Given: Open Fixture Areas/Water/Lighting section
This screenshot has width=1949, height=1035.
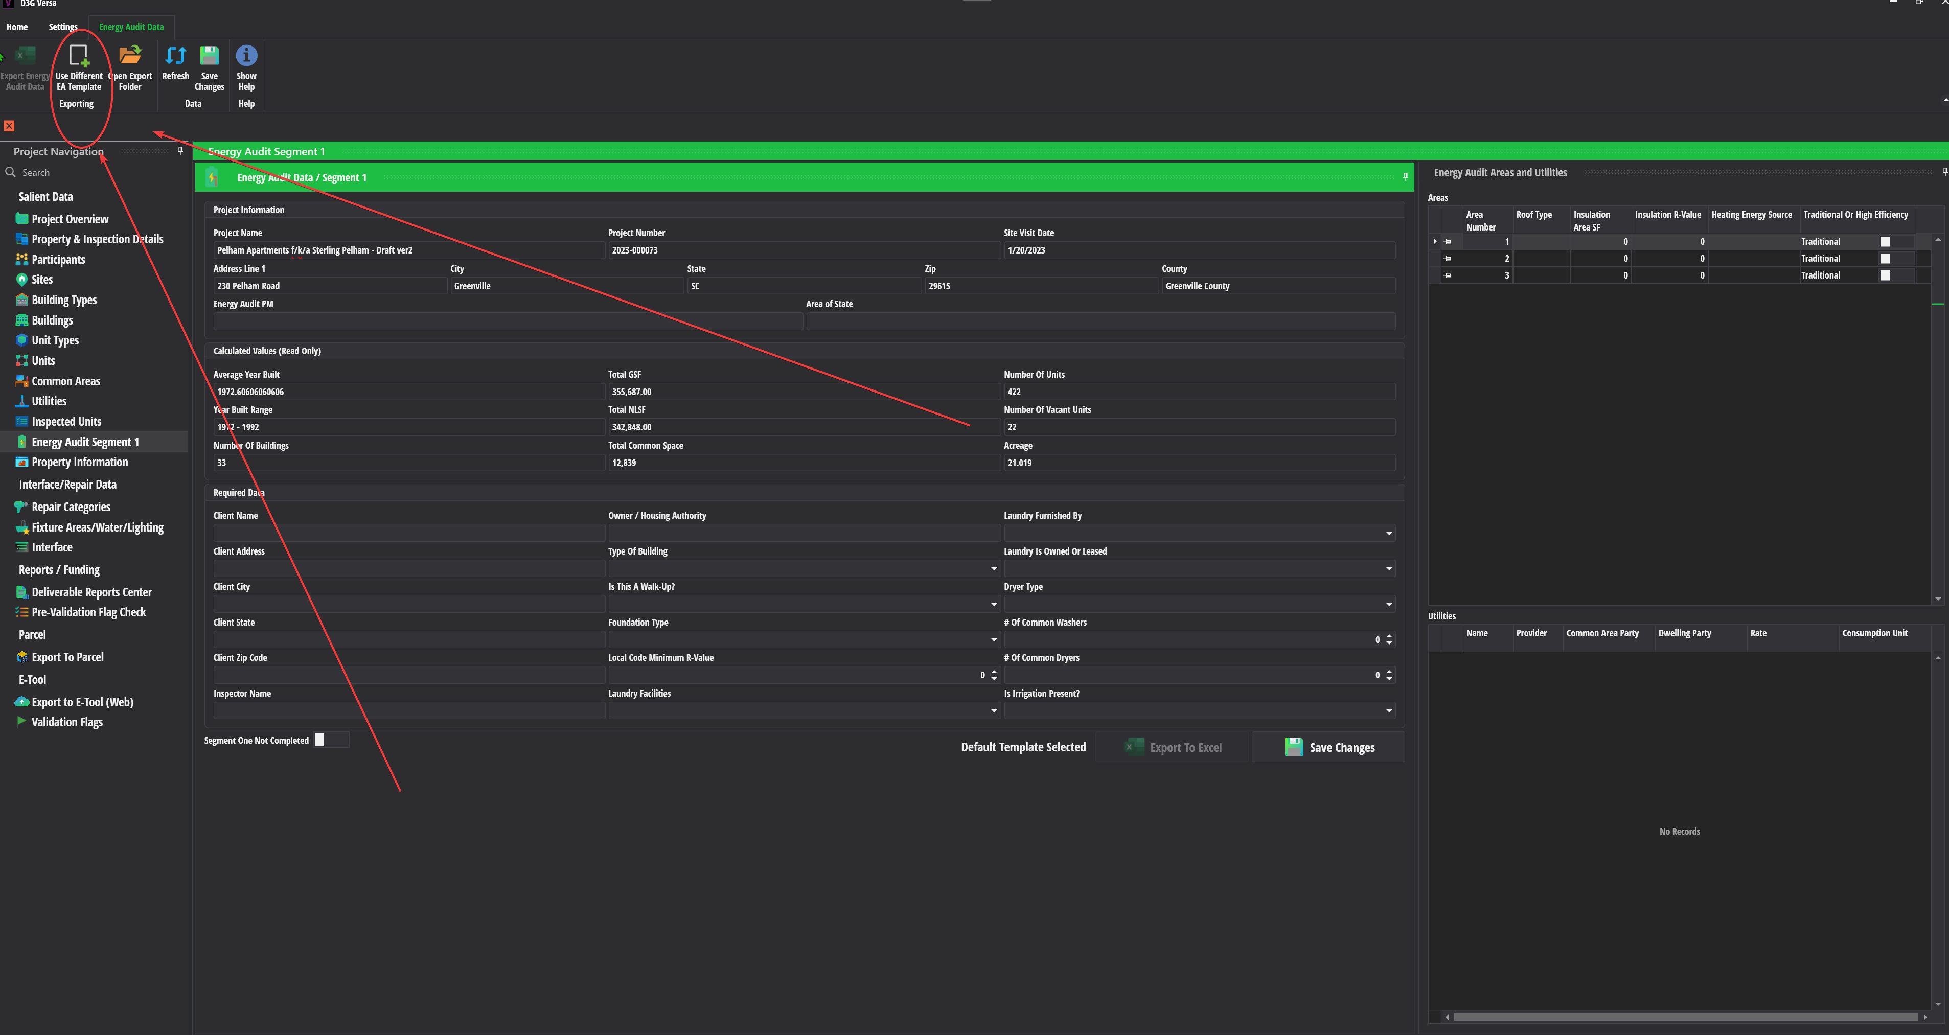Looking at the screenshot, I should pos(97,526).
